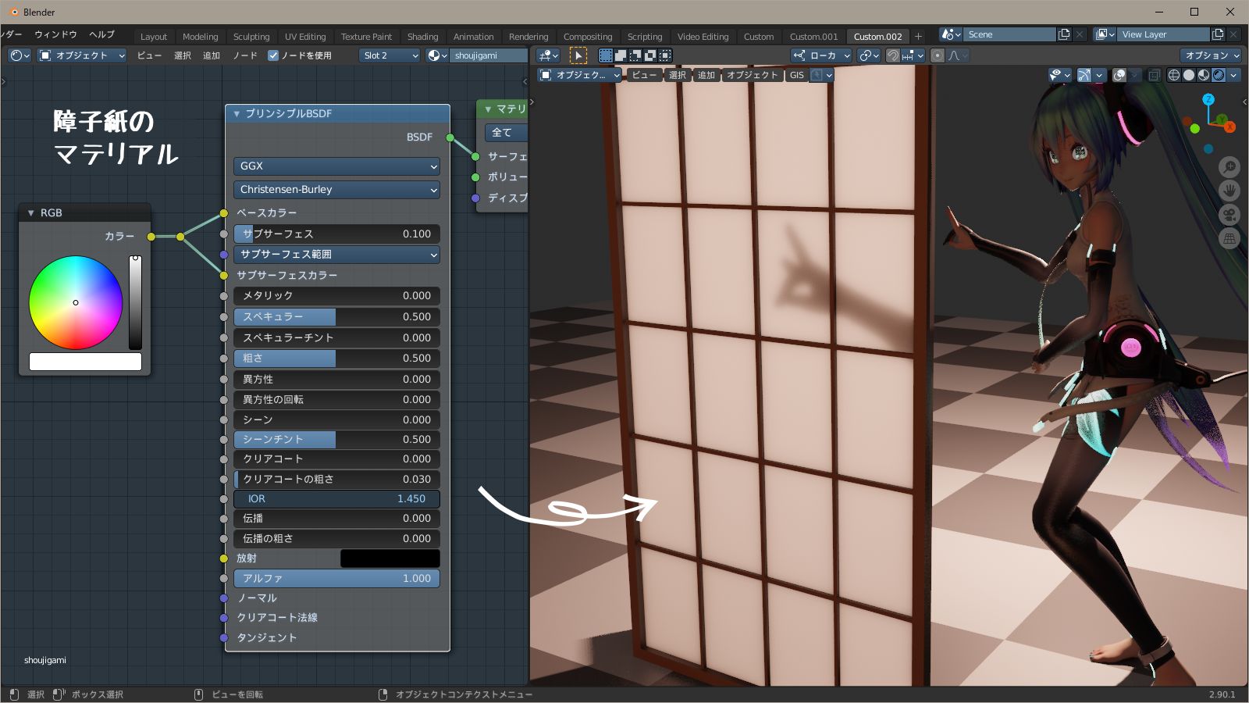The image size is (1249, 703).
Task: Switch viewport to rendered shading
Action: [x=1219, y=75]
